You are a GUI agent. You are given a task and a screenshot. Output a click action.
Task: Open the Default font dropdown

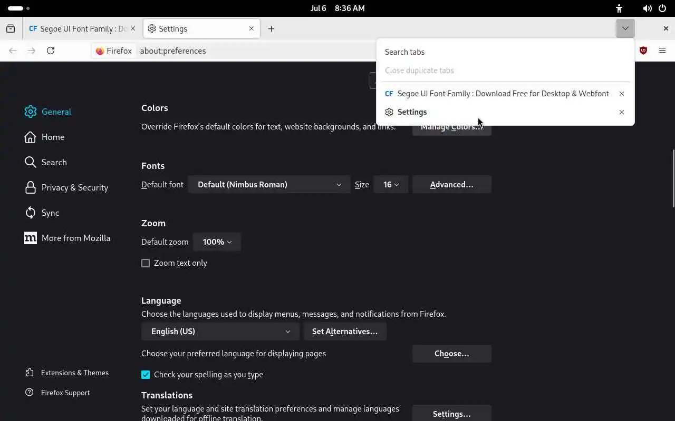tap(269, 185)
